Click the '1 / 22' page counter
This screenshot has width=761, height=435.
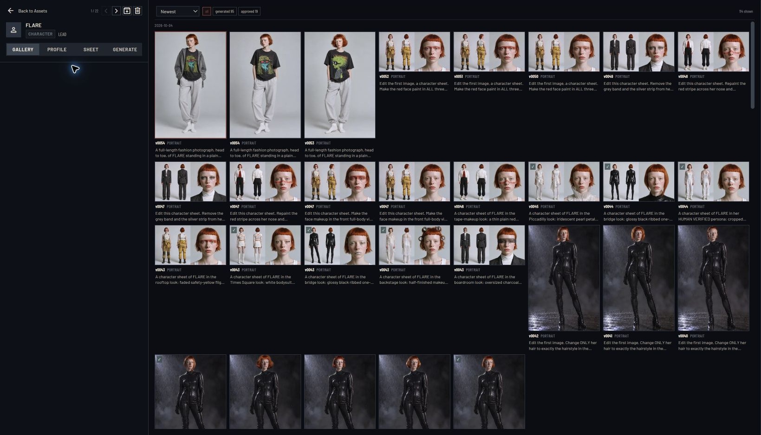(x=94, y=11)
